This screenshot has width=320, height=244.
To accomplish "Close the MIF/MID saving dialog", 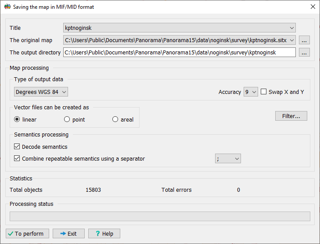I will click(x=313, y=7).
